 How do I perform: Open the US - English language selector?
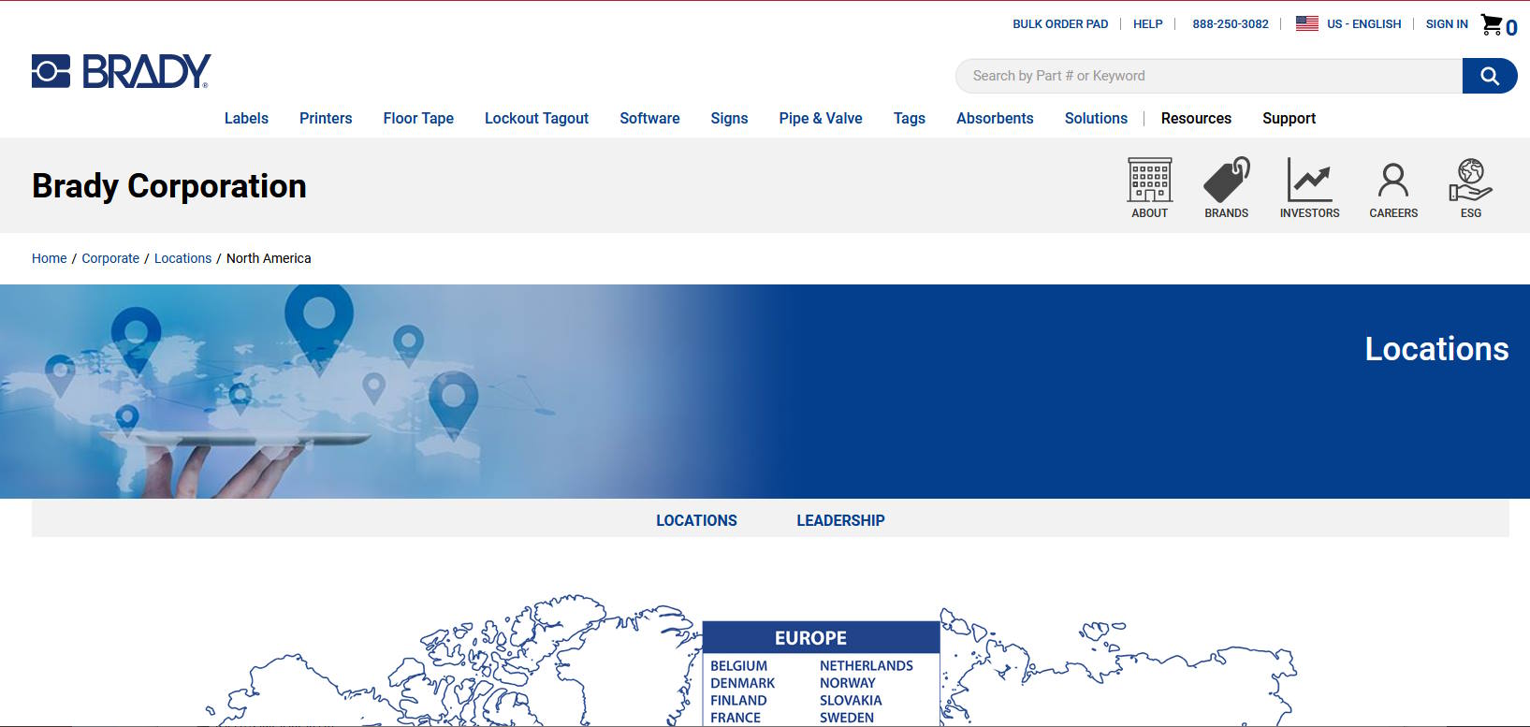click(1364, 24)
